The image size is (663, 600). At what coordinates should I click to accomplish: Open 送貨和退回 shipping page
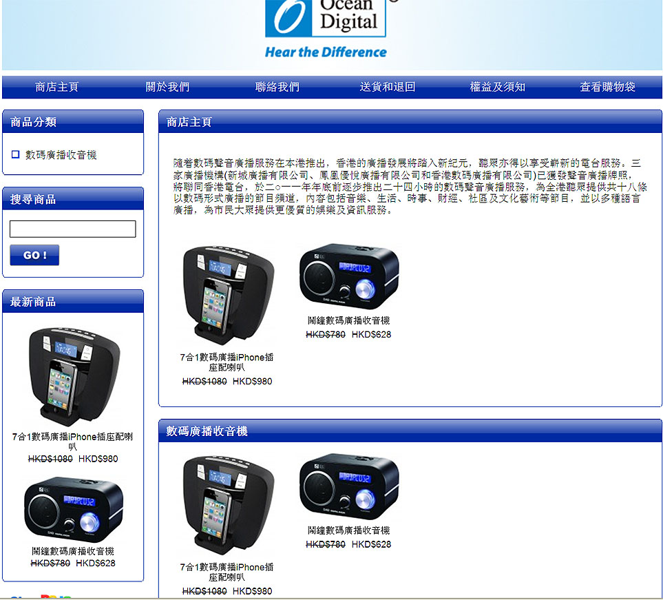click(388, 87)
